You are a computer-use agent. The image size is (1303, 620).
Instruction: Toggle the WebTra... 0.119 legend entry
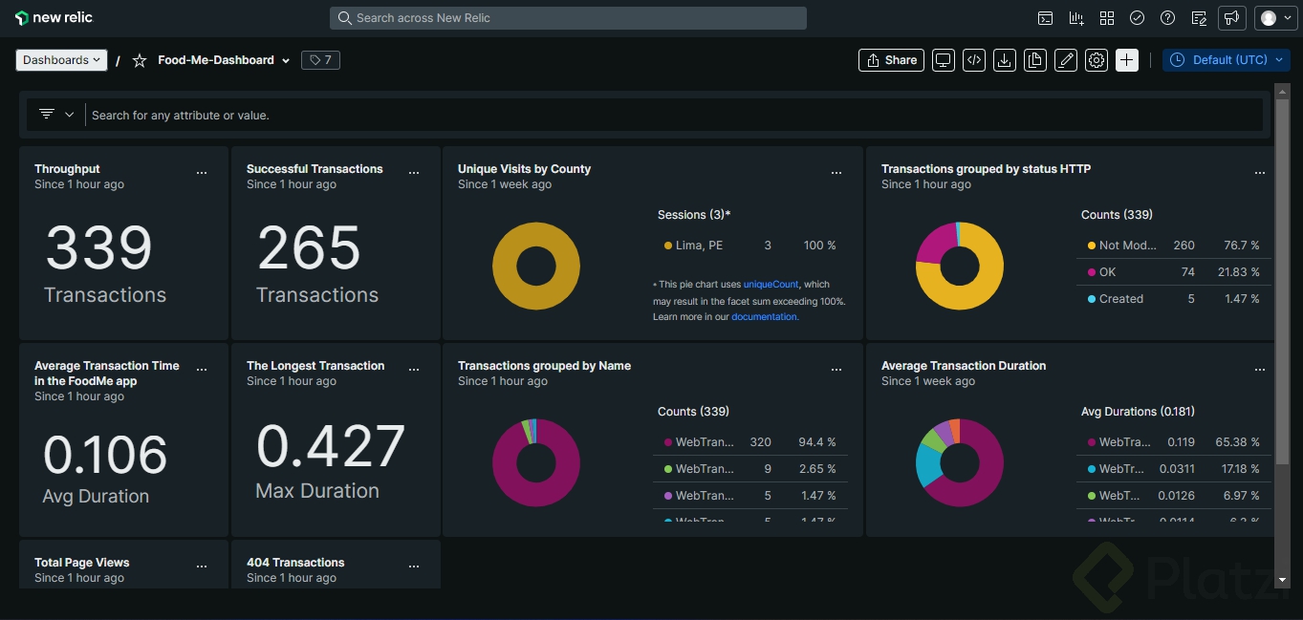pyautogui.click(x=1176, y=442)
